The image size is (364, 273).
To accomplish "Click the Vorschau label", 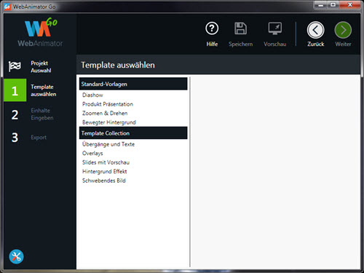I will (x=275, y=44).
